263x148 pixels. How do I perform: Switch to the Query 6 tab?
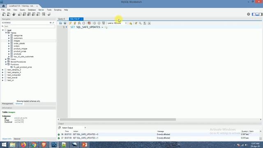(x=61, y=19)
